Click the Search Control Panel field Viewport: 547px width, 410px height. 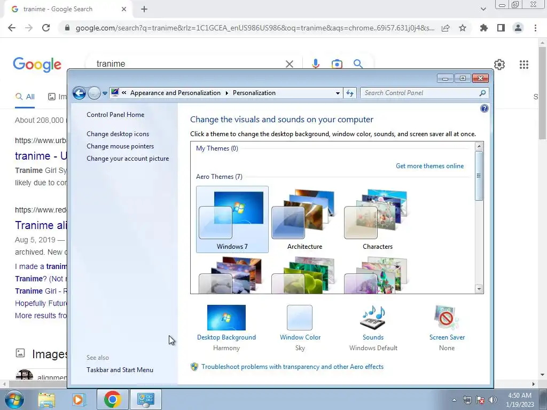424,93
